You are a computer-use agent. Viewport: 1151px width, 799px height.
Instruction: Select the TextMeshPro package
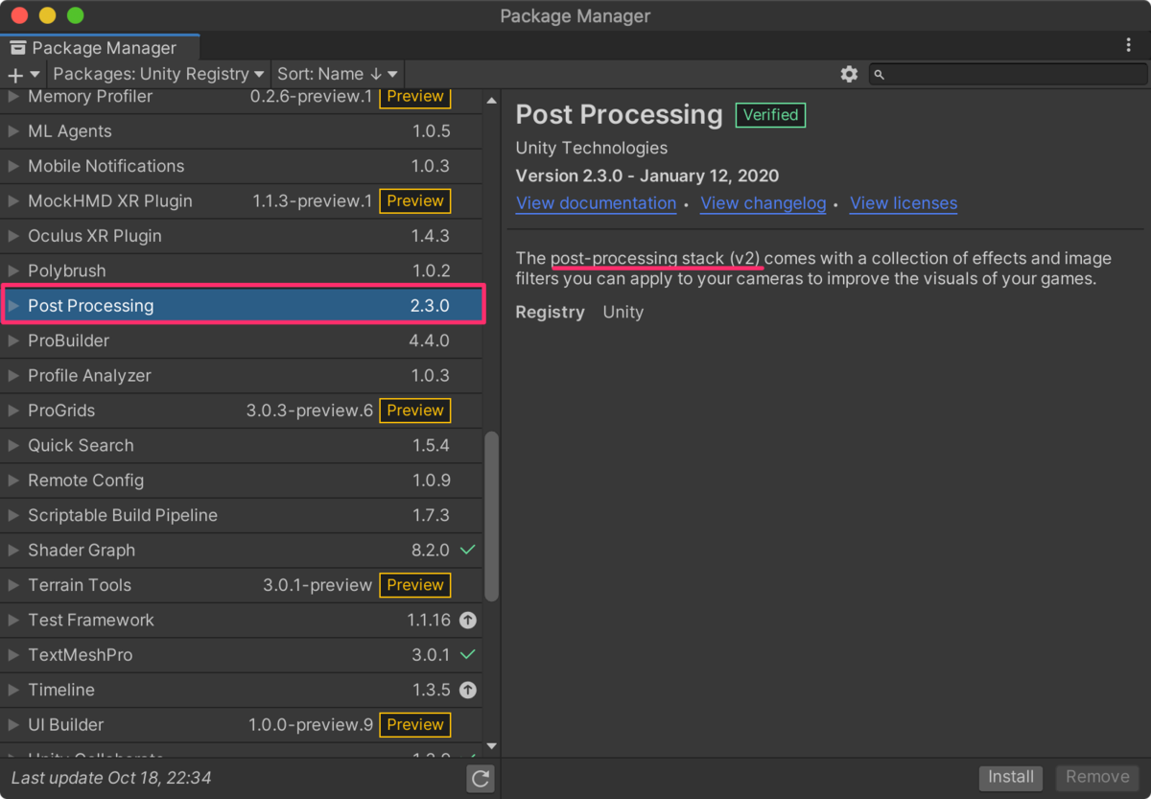[x=241, y=655]
